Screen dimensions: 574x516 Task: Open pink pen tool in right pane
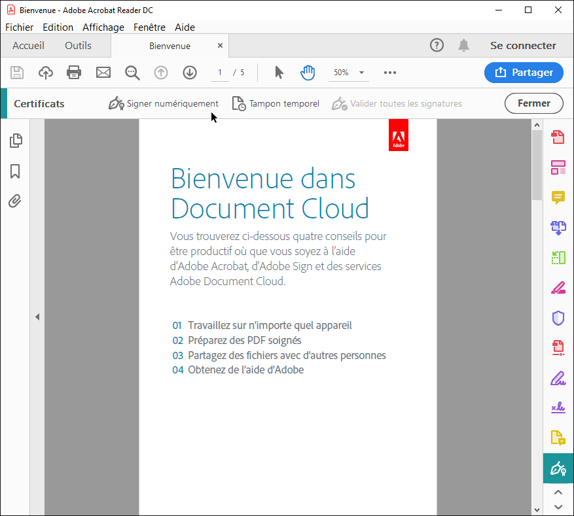coord(558,288)
